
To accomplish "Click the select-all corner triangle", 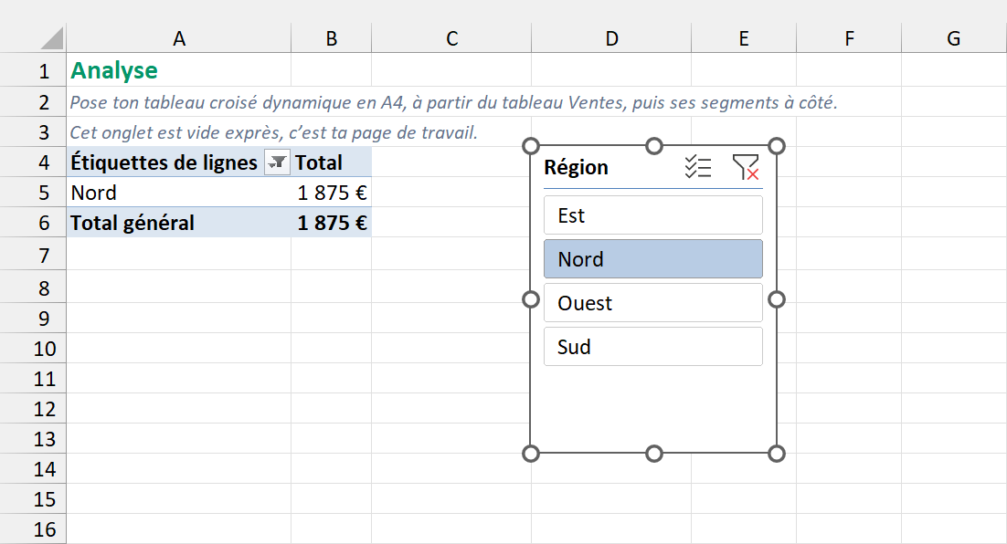I will click(52, 38).
